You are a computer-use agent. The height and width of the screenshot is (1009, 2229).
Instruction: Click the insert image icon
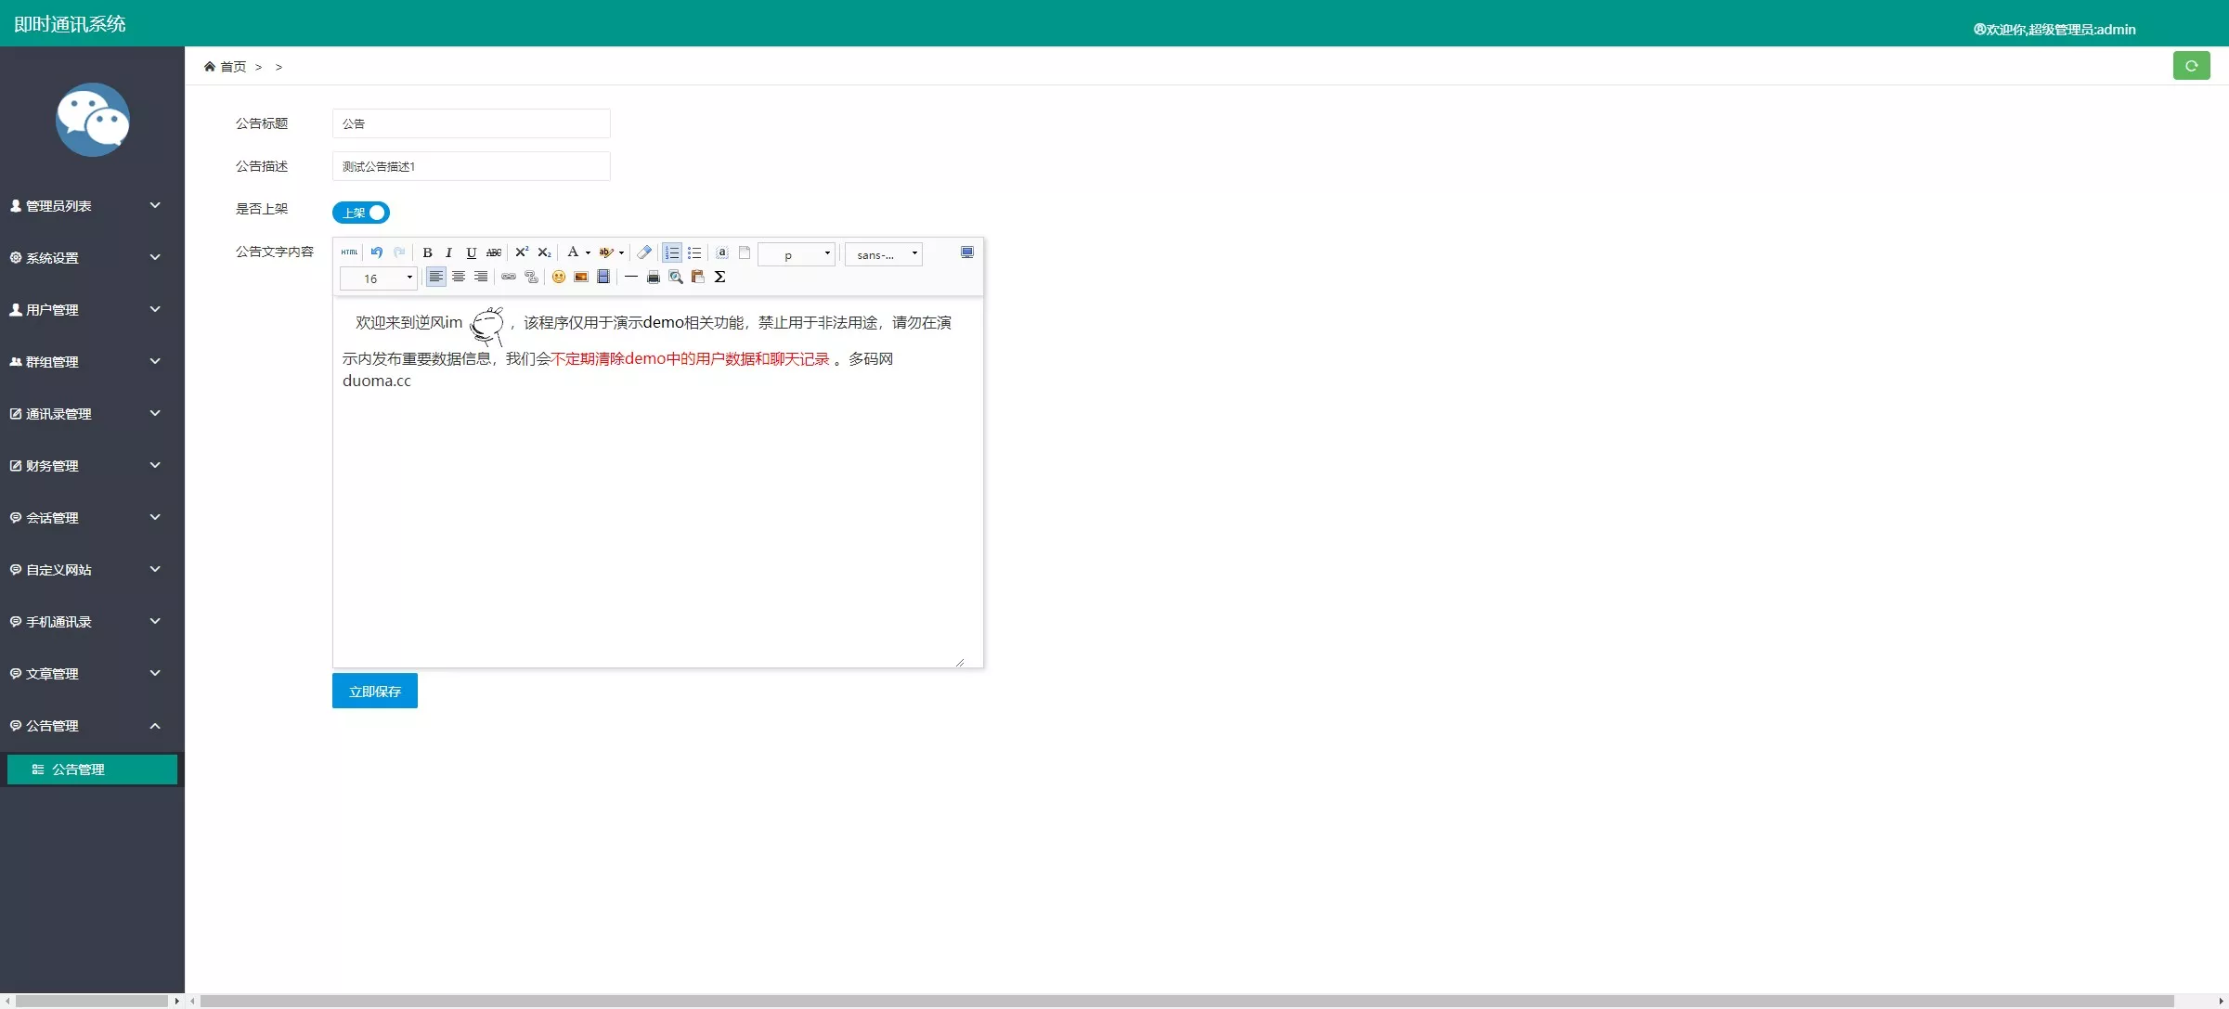pos(581,277)
